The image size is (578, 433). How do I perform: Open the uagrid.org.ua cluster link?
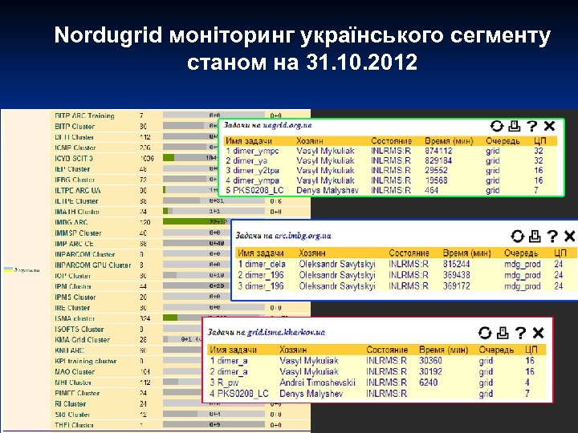click(287, 125)
